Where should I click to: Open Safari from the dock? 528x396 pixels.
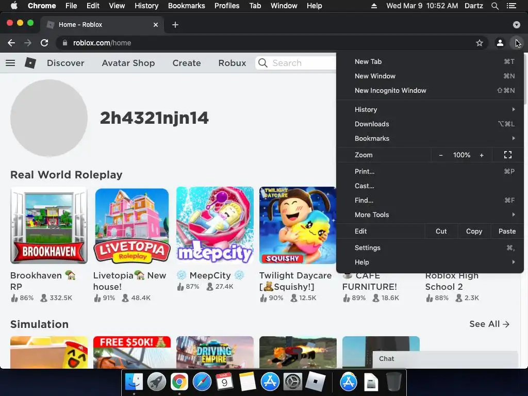[202, 382]
